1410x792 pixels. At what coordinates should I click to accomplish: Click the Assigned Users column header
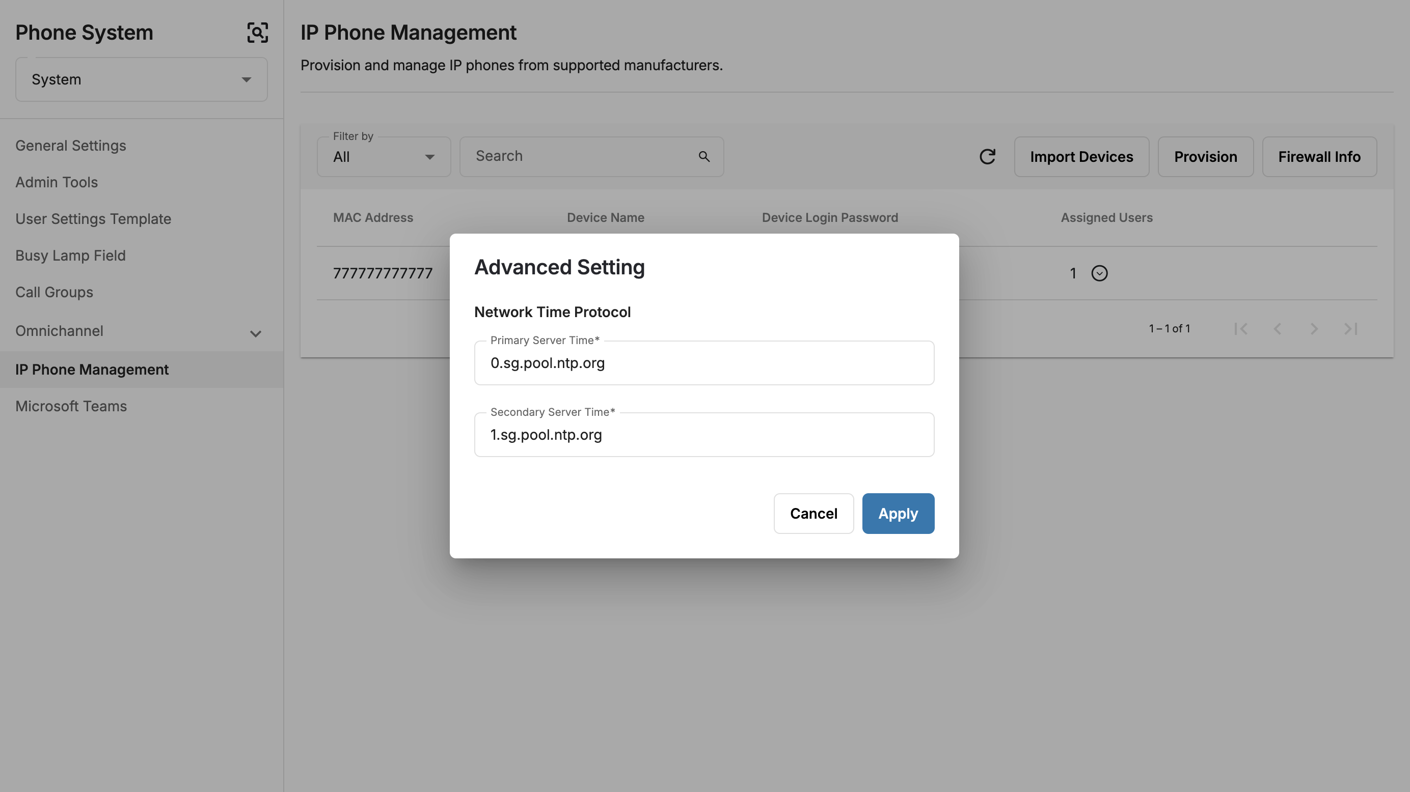[x=1106, y=218]
